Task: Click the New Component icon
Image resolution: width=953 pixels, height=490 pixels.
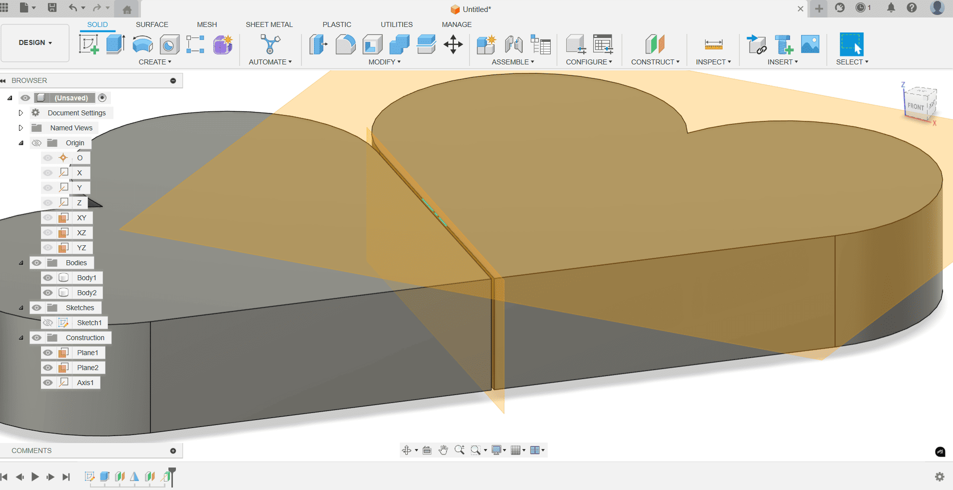Action: click(486, 44)
